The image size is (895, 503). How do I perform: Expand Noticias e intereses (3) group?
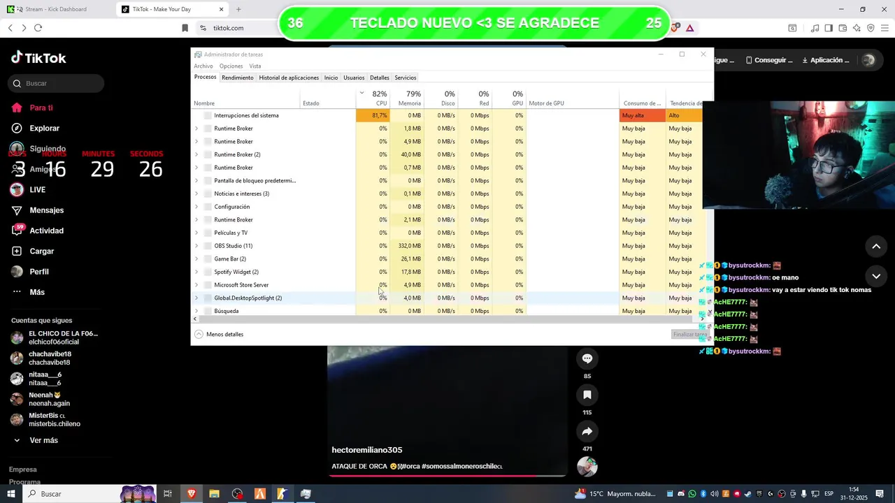(x=196, y=194)
